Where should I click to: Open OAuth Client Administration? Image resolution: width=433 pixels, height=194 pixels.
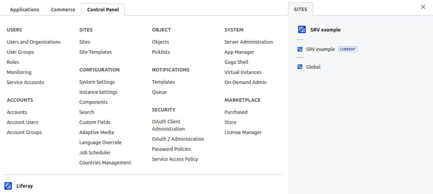[168, 125]
